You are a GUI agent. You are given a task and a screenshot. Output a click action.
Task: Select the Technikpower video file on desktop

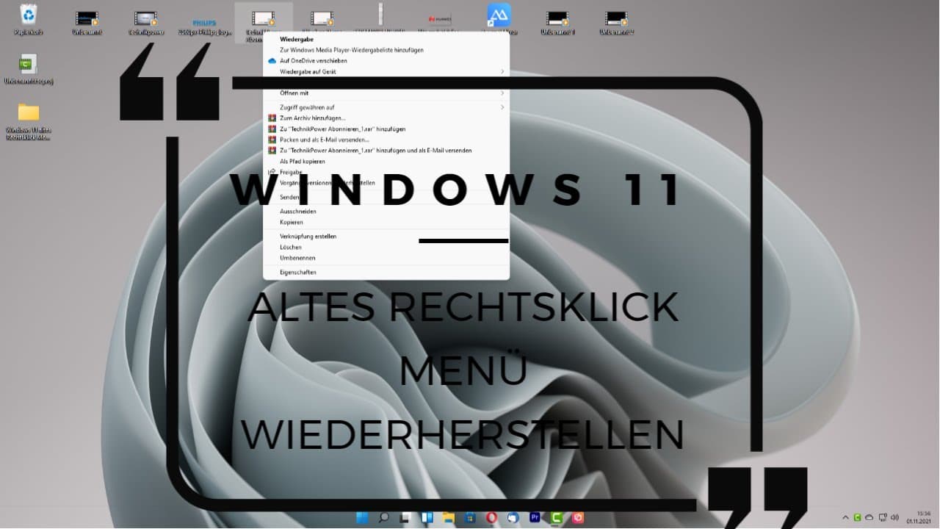[x=146, y=21]
